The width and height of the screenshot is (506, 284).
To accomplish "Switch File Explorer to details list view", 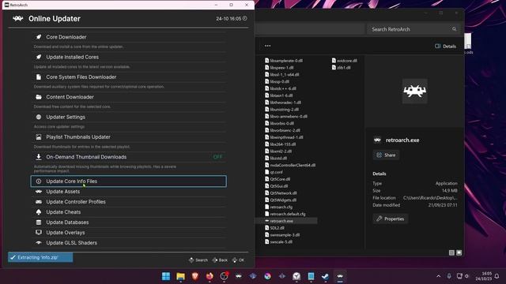I will [451, 252].
